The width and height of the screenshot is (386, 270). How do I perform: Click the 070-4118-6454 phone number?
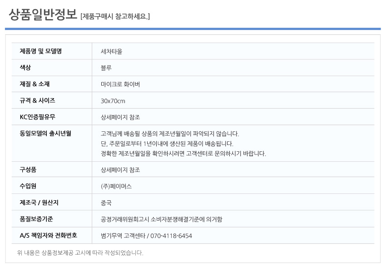point(171,236)
